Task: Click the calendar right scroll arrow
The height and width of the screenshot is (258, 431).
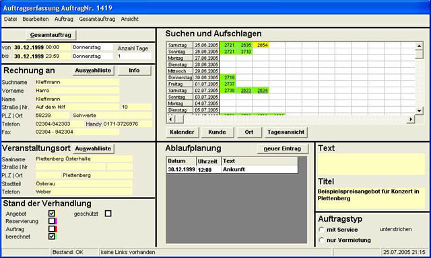Action: click(x=411, y=120)
